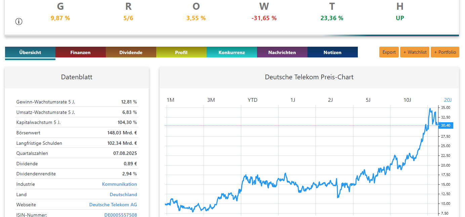
Task: Set chart range to 3M
Action: pyautogui.click(x=211, y=100)
